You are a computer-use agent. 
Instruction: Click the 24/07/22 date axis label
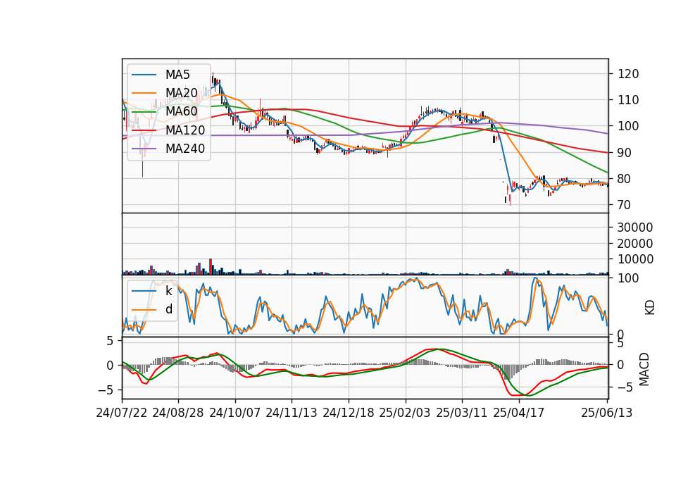pyautogui.click(x=122, y=413)
